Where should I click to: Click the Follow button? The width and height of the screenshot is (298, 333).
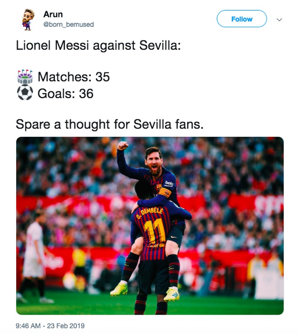tap(241, 19)
